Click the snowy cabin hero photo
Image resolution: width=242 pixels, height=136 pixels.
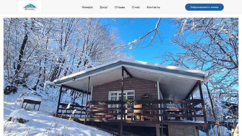[x=121, y=77]
